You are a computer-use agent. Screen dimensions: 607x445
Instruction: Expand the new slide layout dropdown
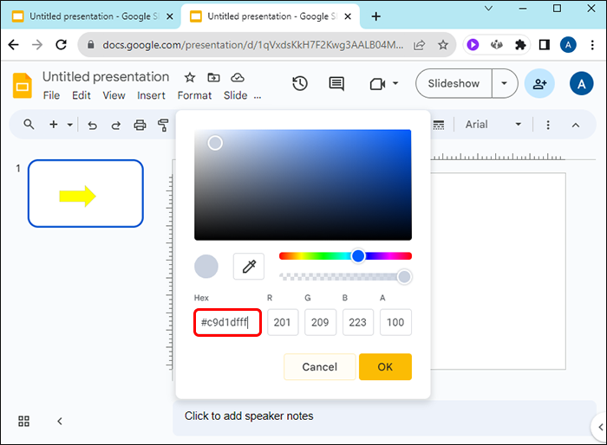click(x=69, y=125)
